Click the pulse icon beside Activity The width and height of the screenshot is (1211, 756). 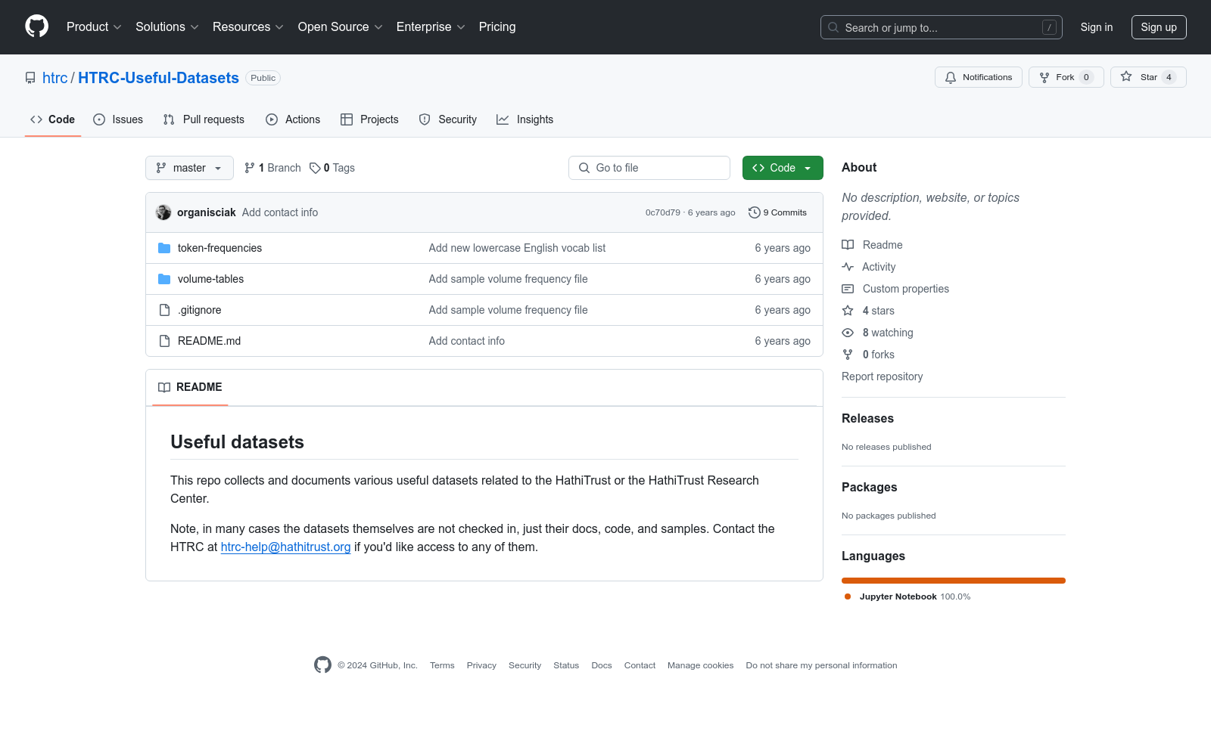coord(848,267)
